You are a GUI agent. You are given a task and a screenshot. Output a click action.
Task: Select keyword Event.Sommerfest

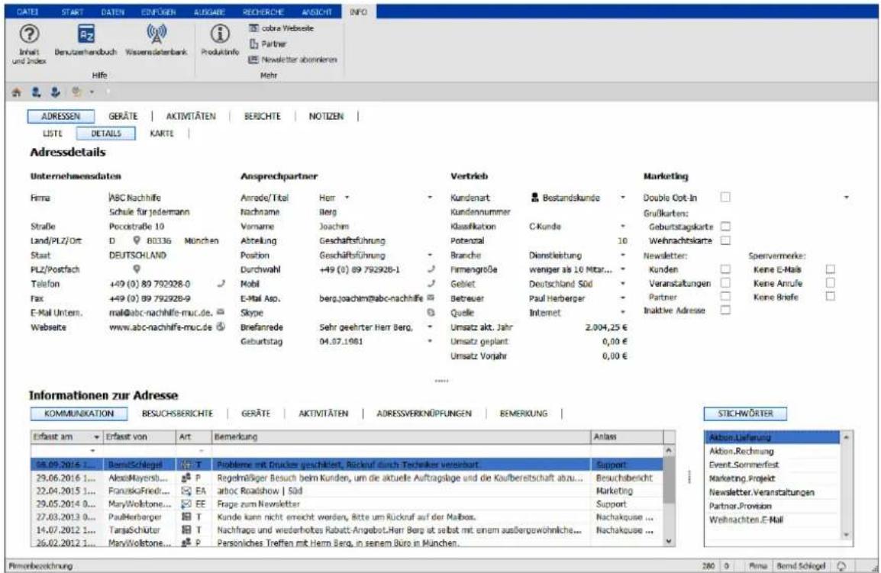744,465
